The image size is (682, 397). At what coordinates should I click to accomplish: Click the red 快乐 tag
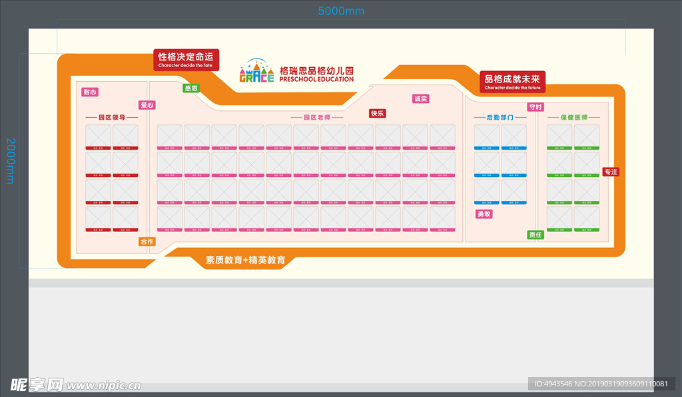[378, 113]
